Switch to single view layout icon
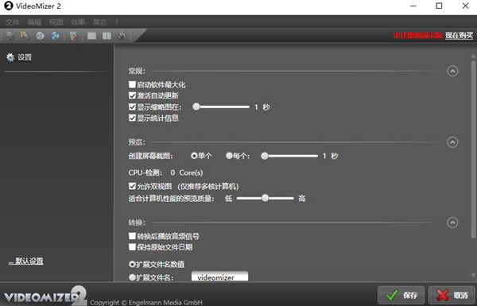Screen dimensions: 477x306 92,36
